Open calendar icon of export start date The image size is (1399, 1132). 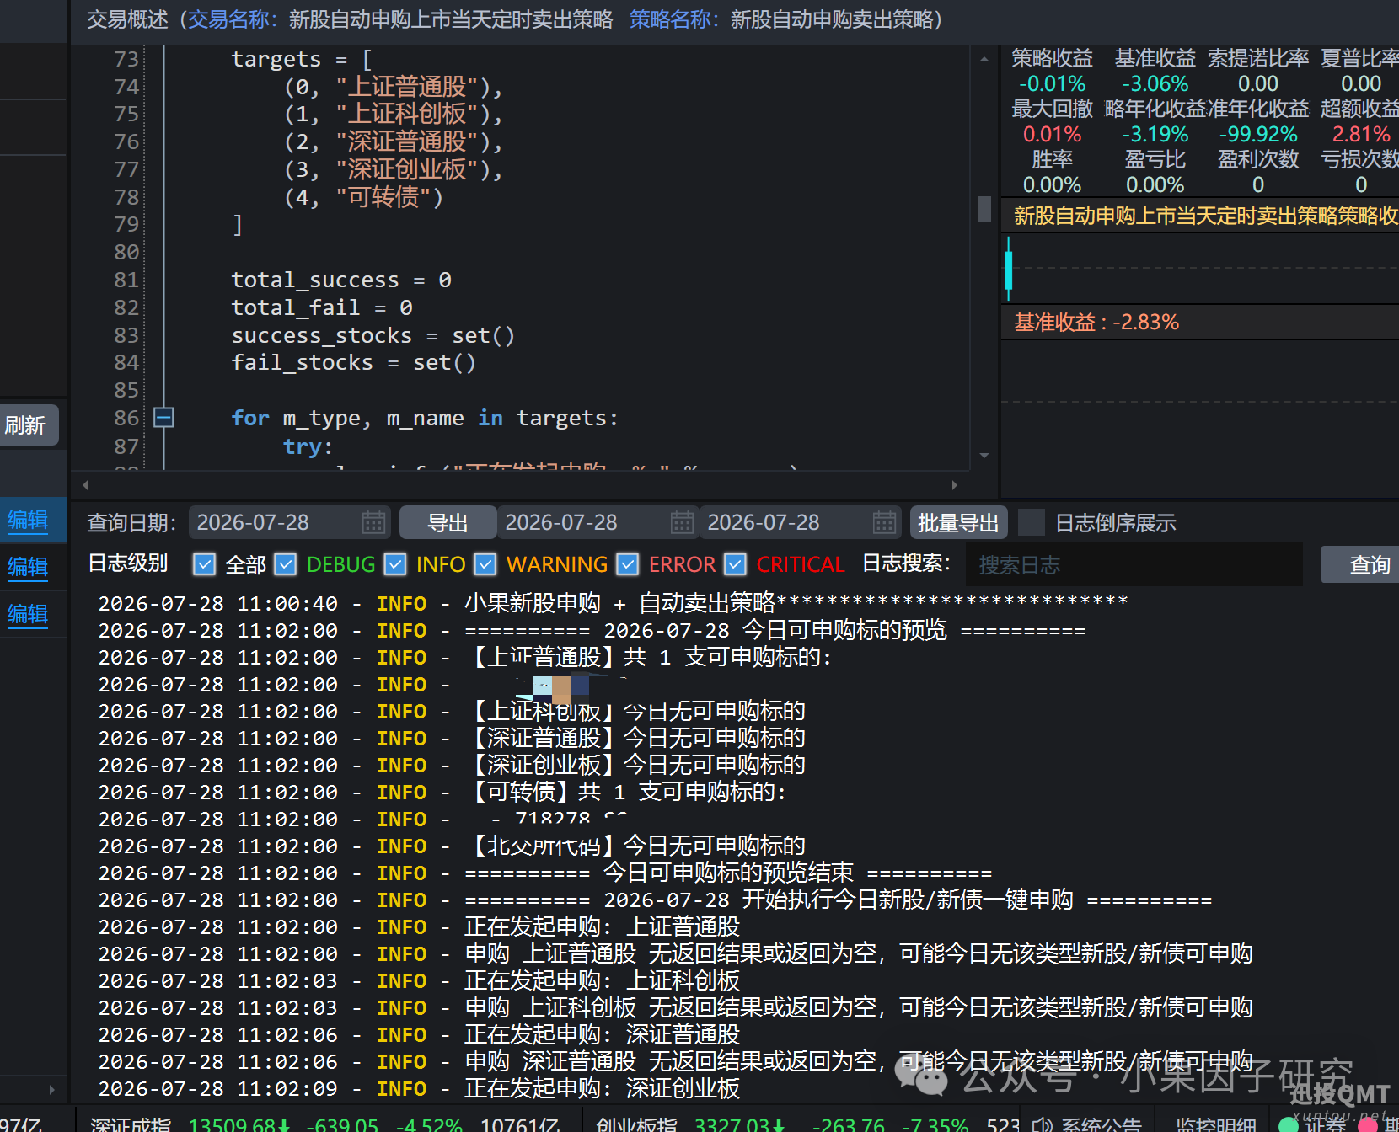click(x=682, y=523)
